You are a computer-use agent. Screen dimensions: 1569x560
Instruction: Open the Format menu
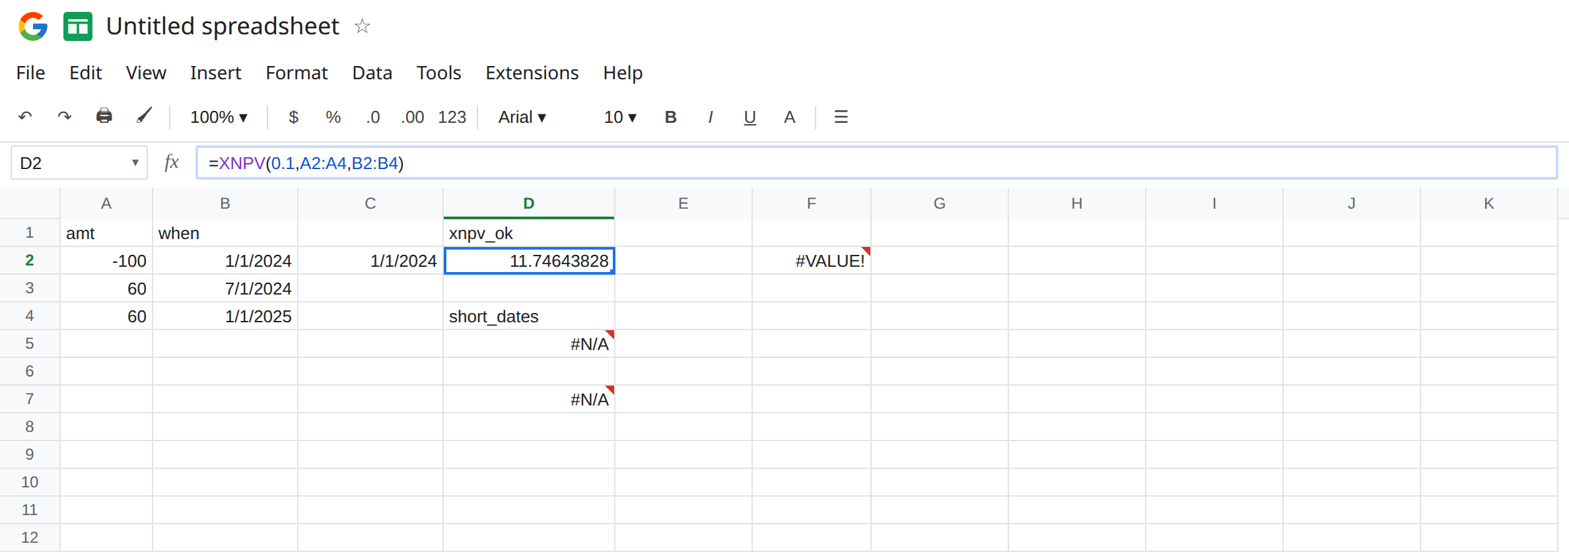[296, 73]
